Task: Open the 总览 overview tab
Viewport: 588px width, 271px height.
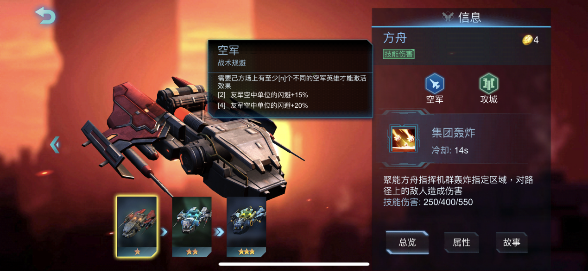Action: point(407,242)
